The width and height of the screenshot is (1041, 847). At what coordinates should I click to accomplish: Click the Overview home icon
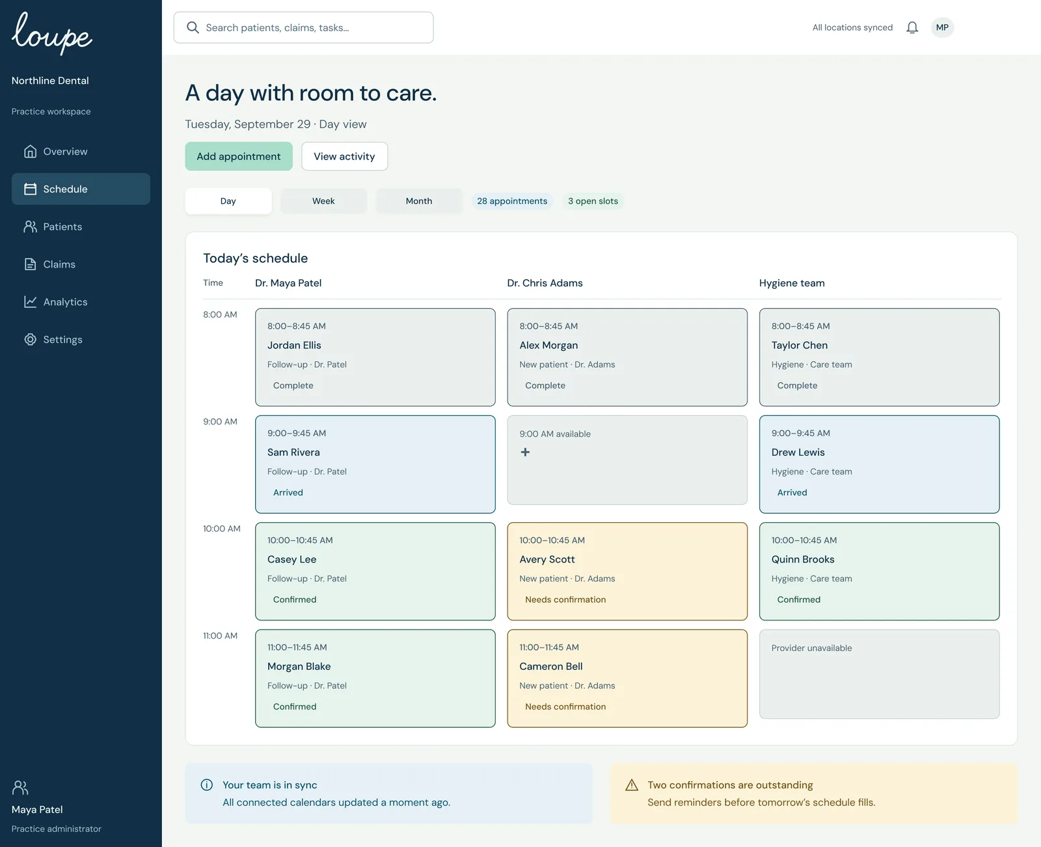(x=30, y=152)
